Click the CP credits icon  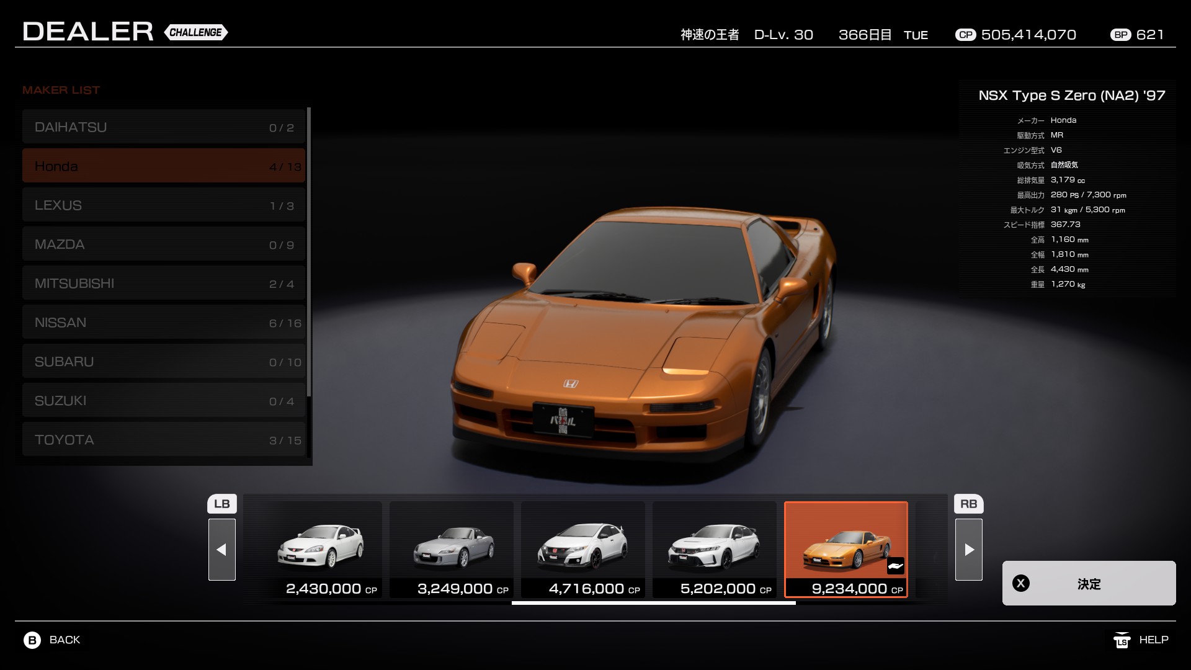coord(965,35)
